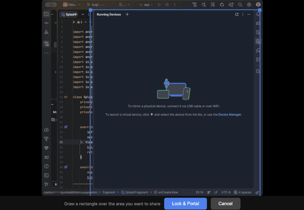
Task: Open the Problems tool window icon
Action: [x=46, y=166]
